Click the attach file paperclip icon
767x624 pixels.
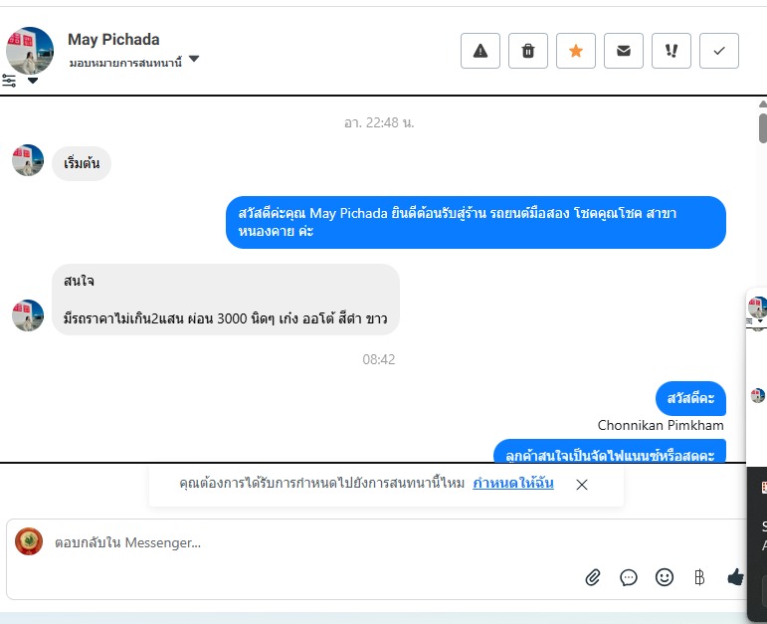tap(592, 577)
